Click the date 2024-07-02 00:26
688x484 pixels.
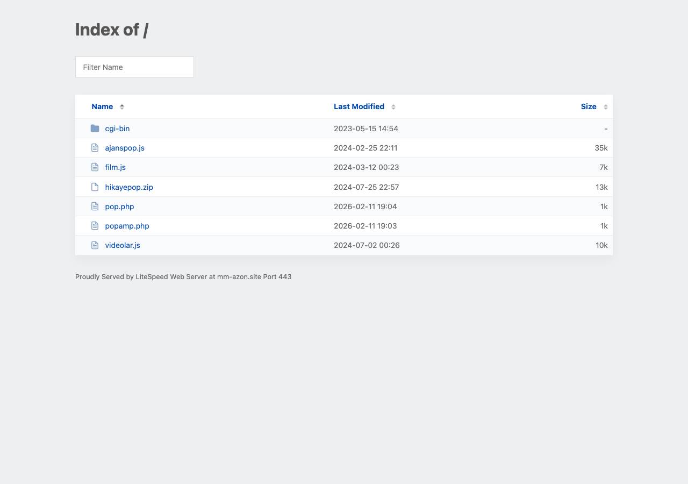(x=367, y=245)
